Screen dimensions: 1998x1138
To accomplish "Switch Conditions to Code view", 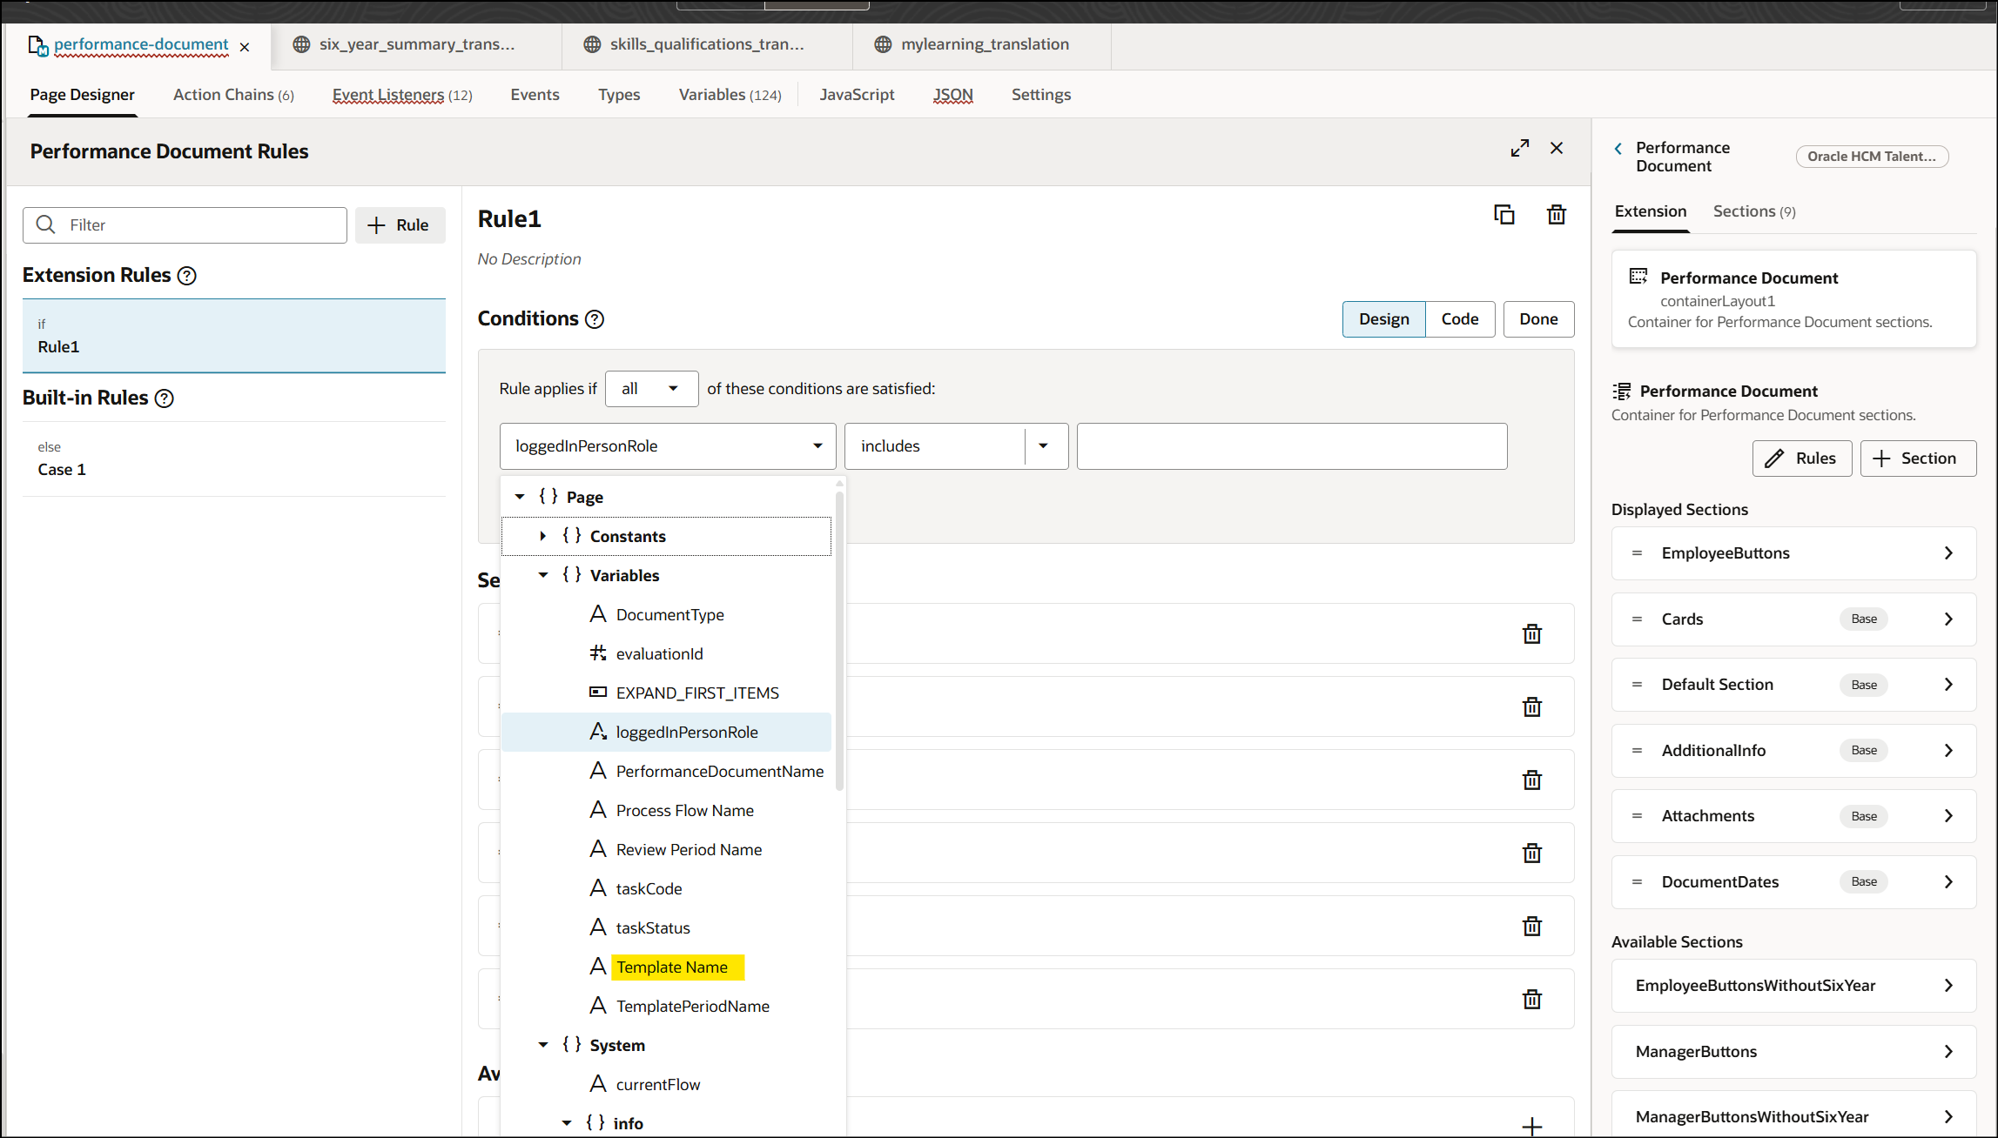I will [1459, 318].
